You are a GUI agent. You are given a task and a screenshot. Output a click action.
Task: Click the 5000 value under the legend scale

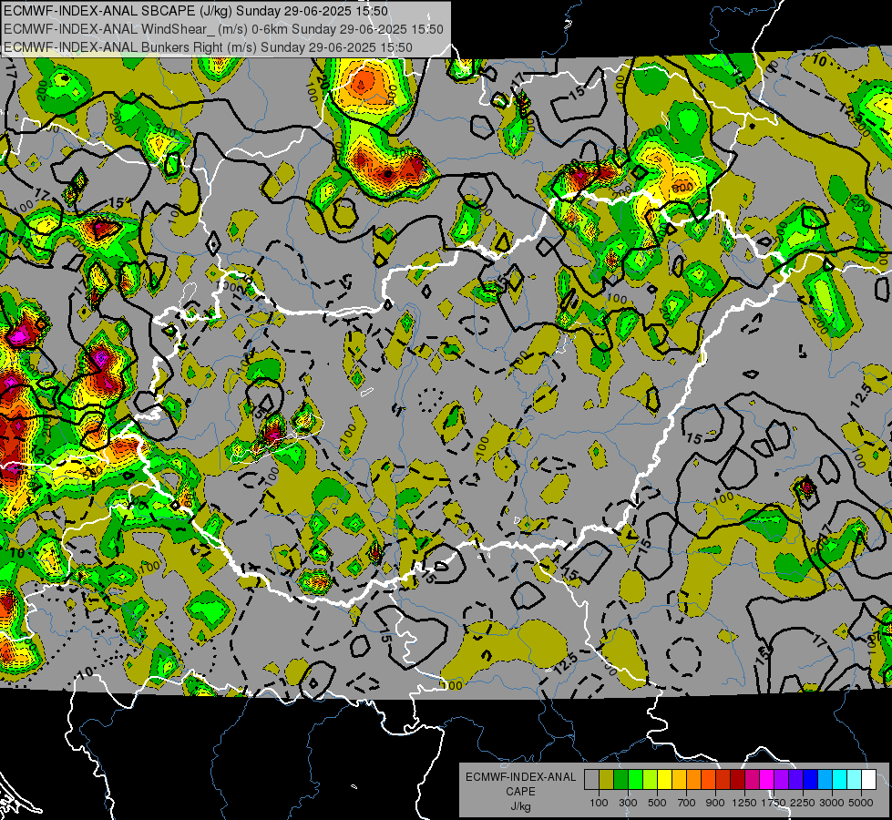pyautogui.click(x=861, y=803)
